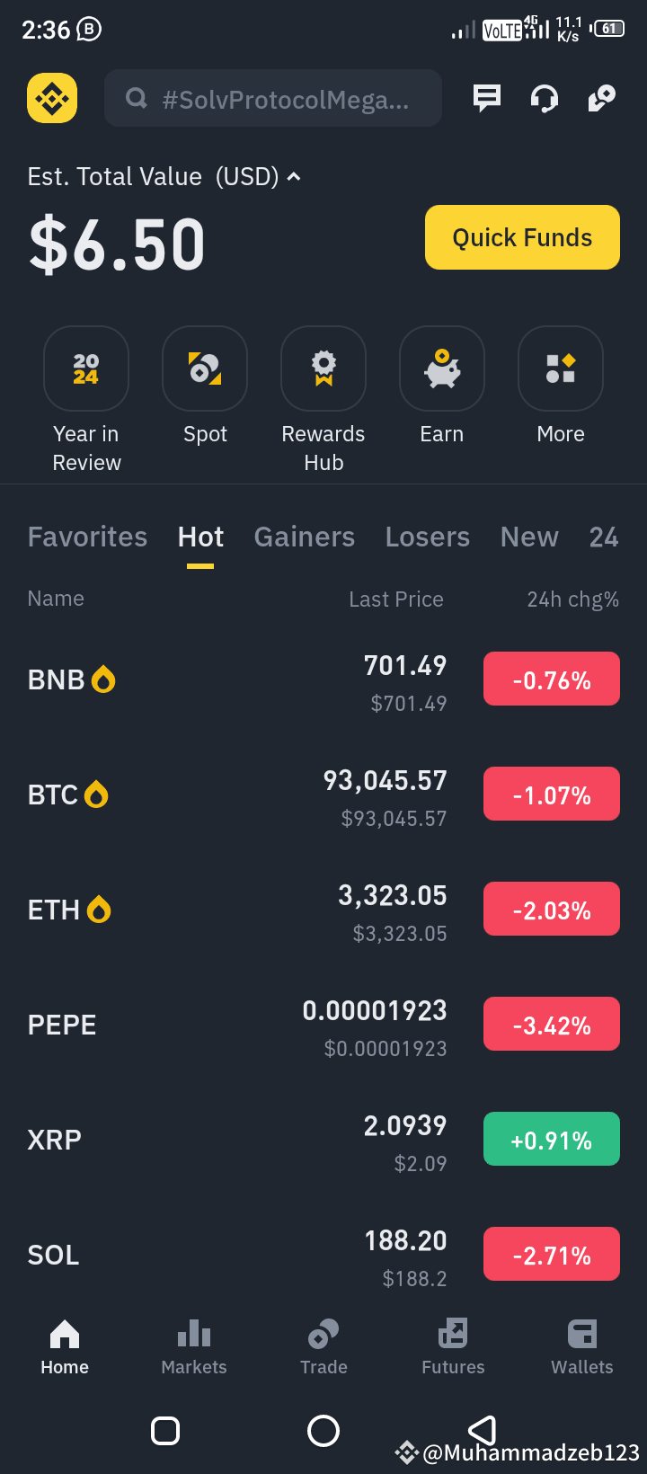
Task: Switch to the Favorites tab
Action: pyautogui.click(x=88, y=537)
